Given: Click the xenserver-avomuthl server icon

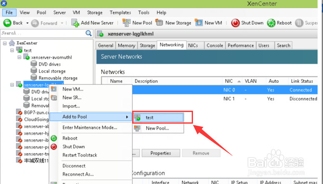Looking at the screenshot, I should pyautogui.click(x=26, y=57).
